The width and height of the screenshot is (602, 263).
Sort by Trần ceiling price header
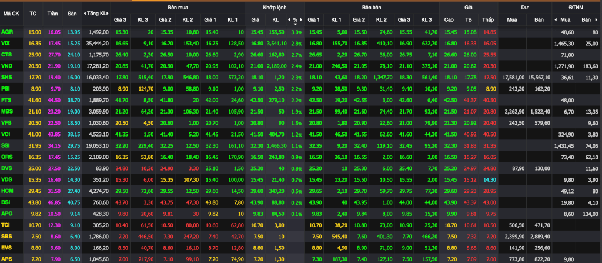tap(52, 14)
